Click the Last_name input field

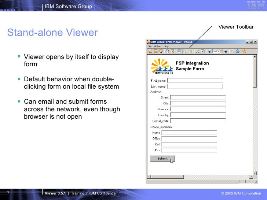pos(195,86)
